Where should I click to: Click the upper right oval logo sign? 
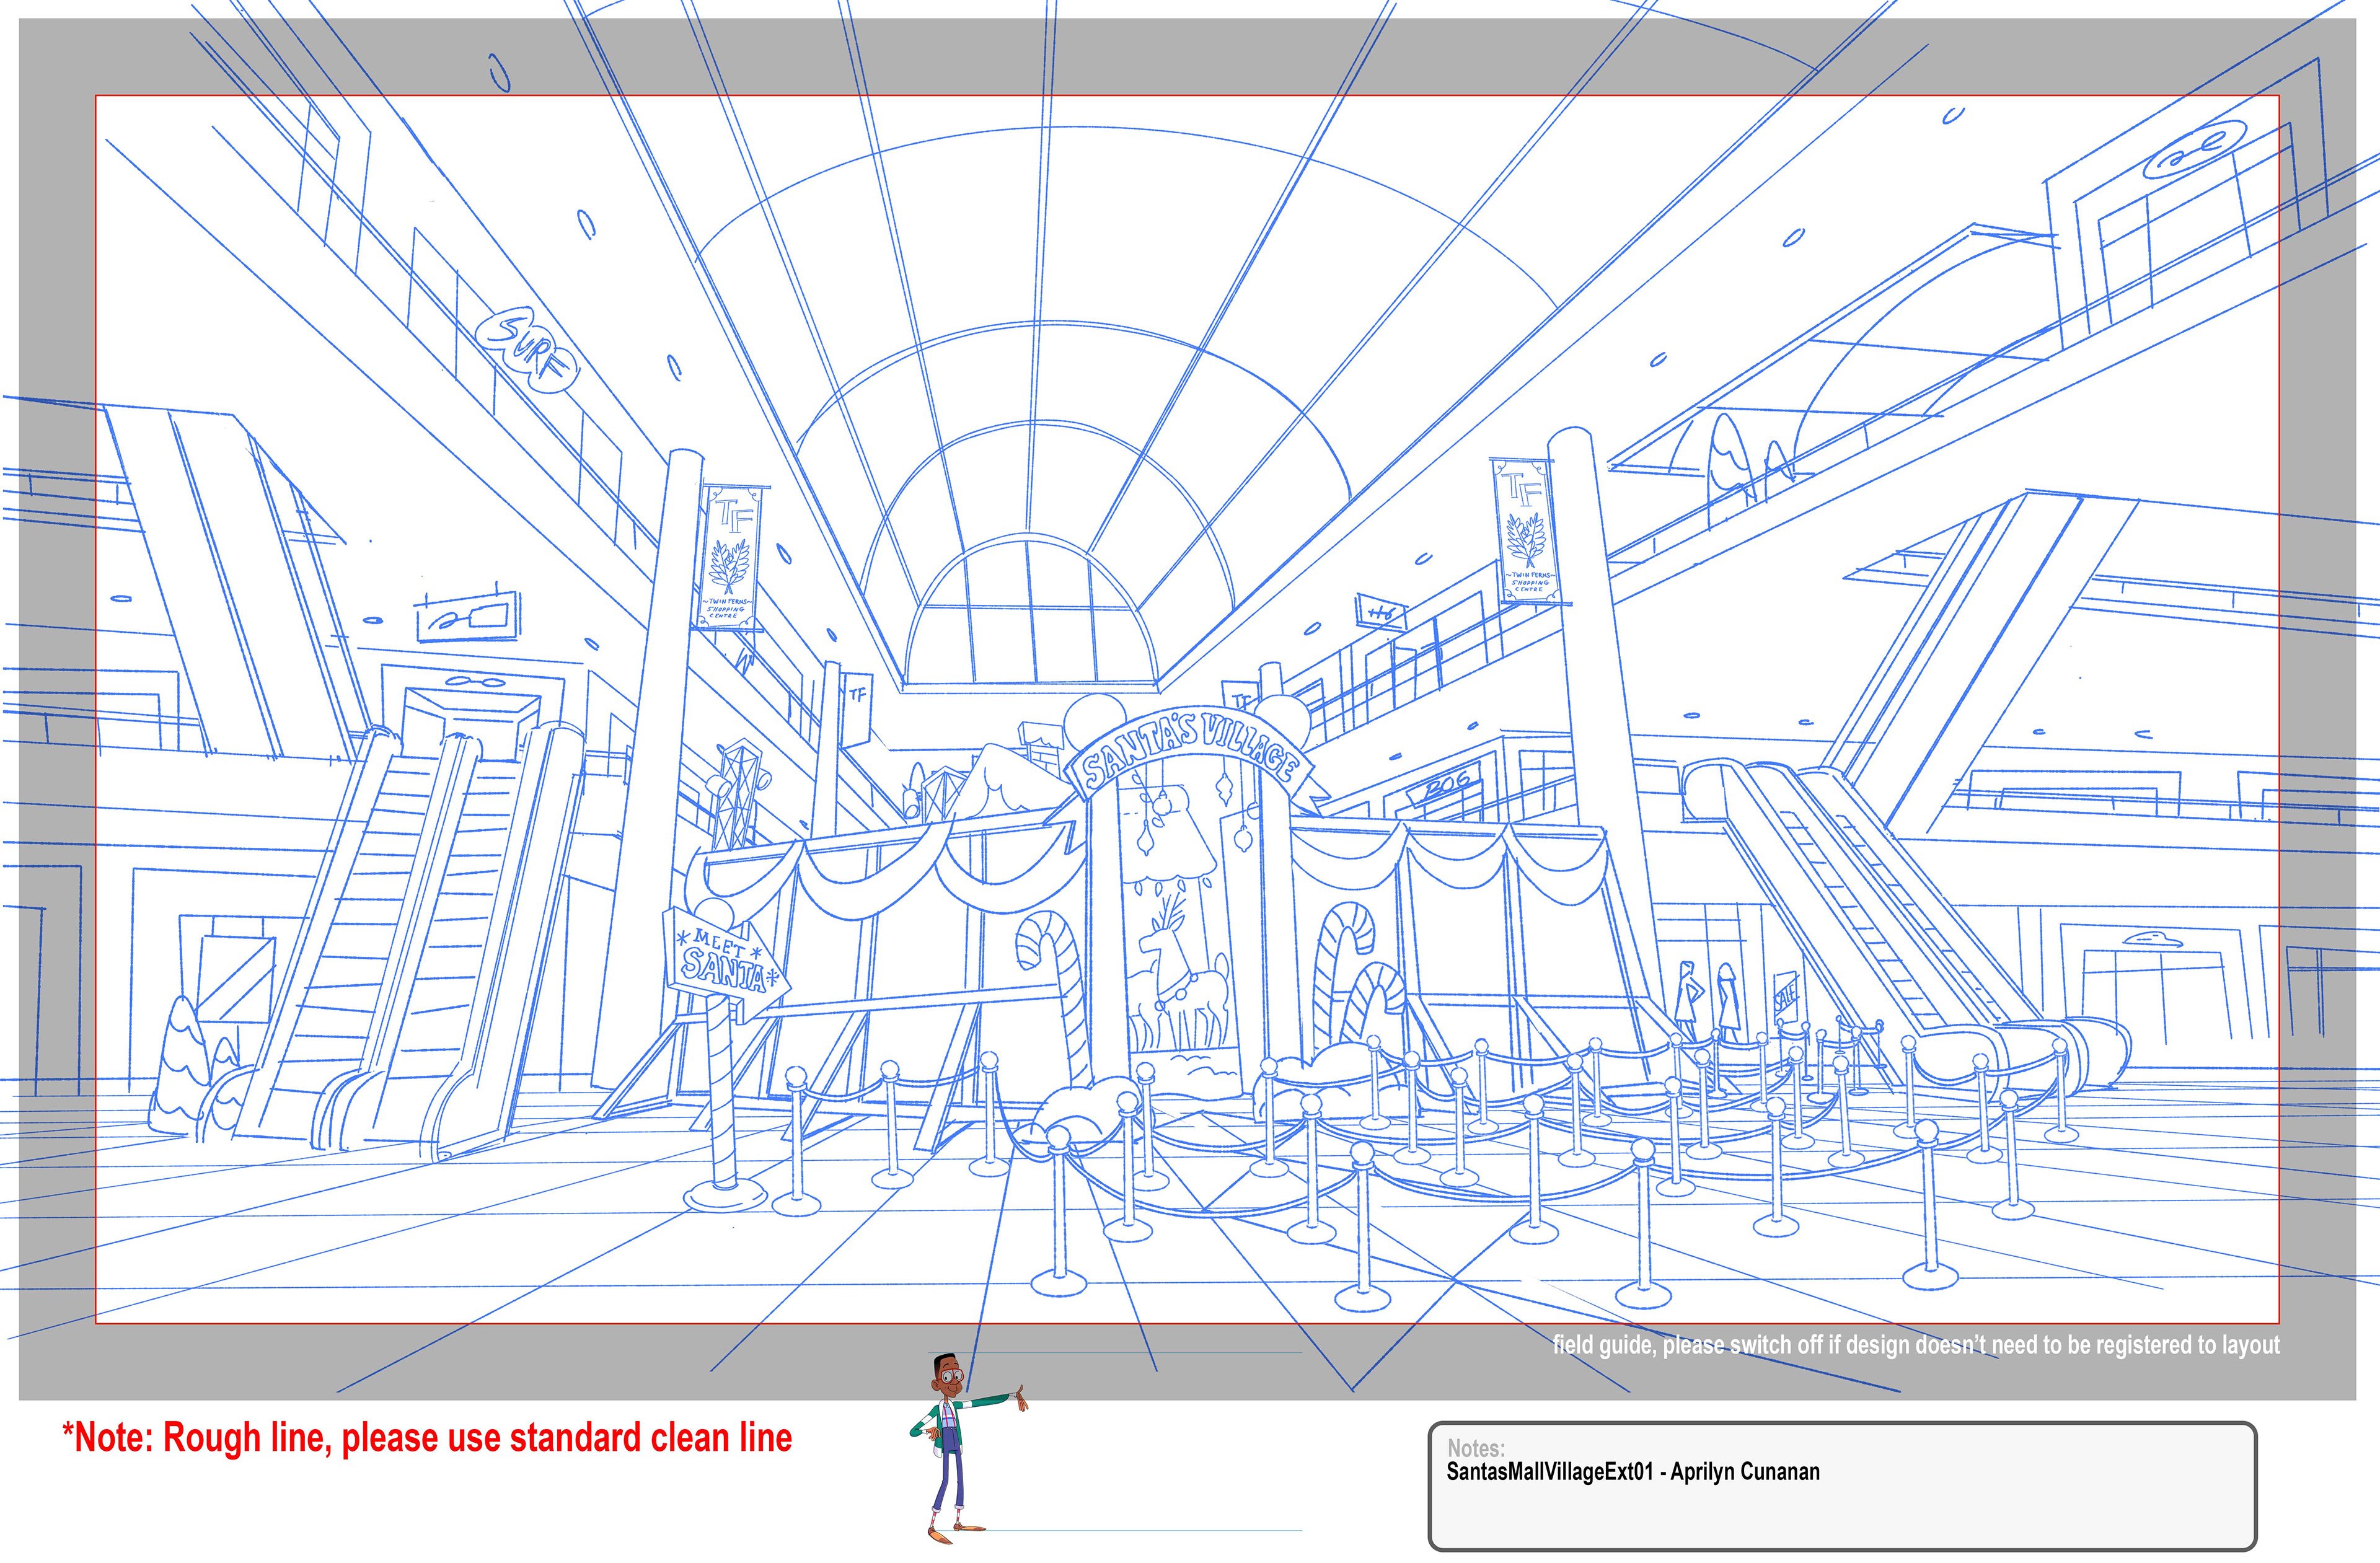point(2195,150)
